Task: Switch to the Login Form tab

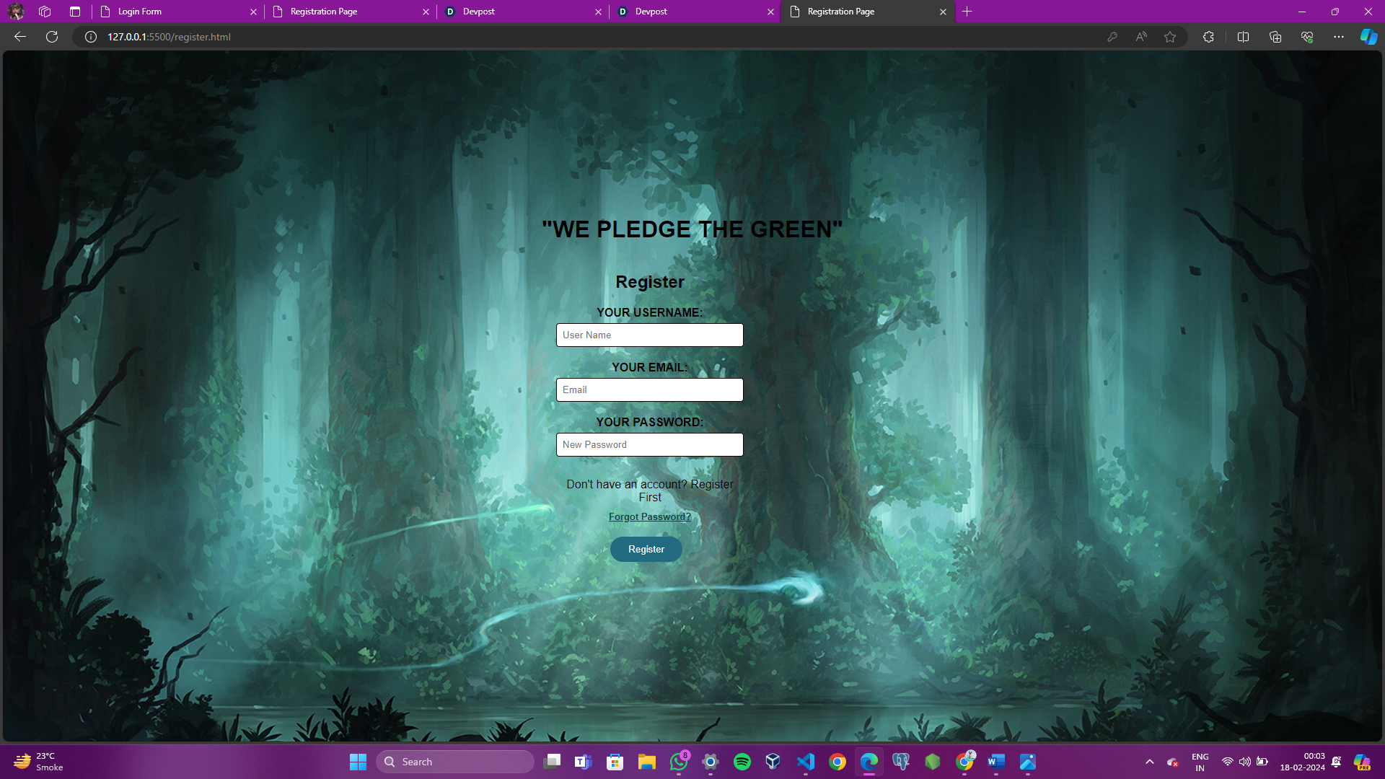Action: click(173, 12)
